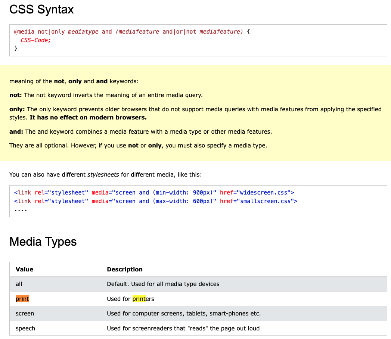This screenshot has width=391, height=339.
Task: Click the @media syntax code line
Action: (132, 32)
